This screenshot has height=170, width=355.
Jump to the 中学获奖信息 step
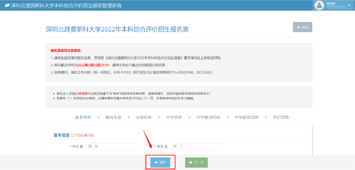(247, 117)
